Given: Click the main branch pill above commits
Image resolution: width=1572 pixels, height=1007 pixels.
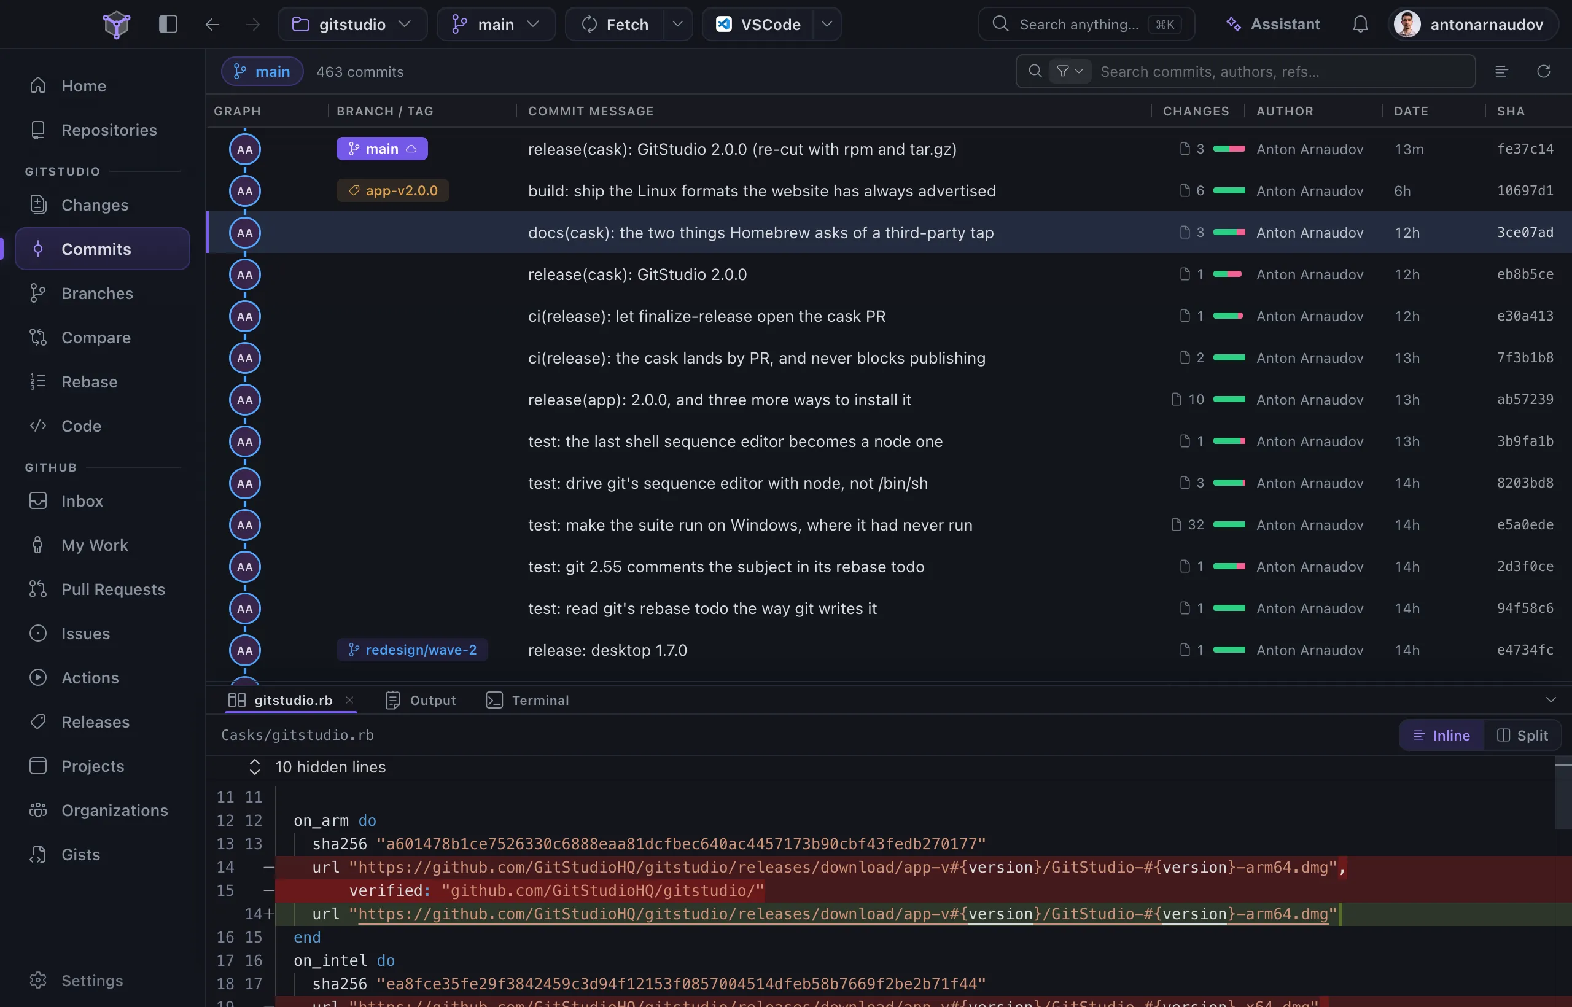Looking at the screenshot, I should (262, 71).
